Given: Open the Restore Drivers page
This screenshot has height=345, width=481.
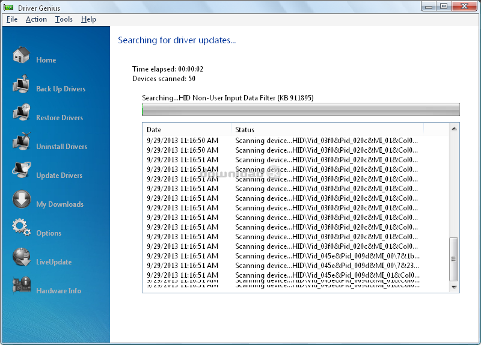Looking at the screenshot, I should click(x=60, y=118).
